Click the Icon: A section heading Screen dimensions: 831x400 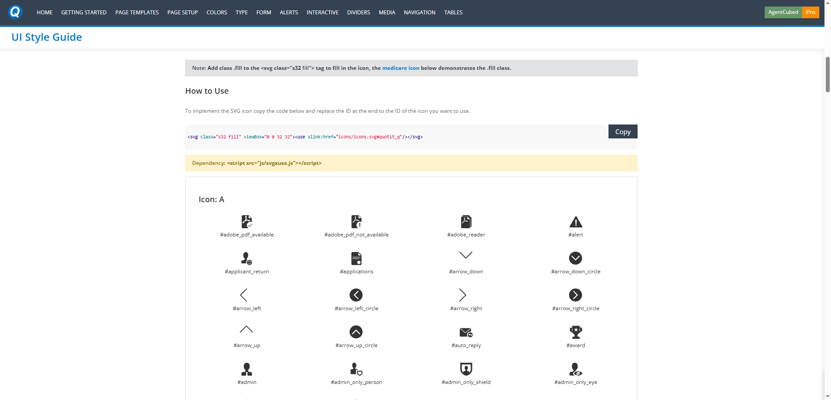(x=212, y=200)
